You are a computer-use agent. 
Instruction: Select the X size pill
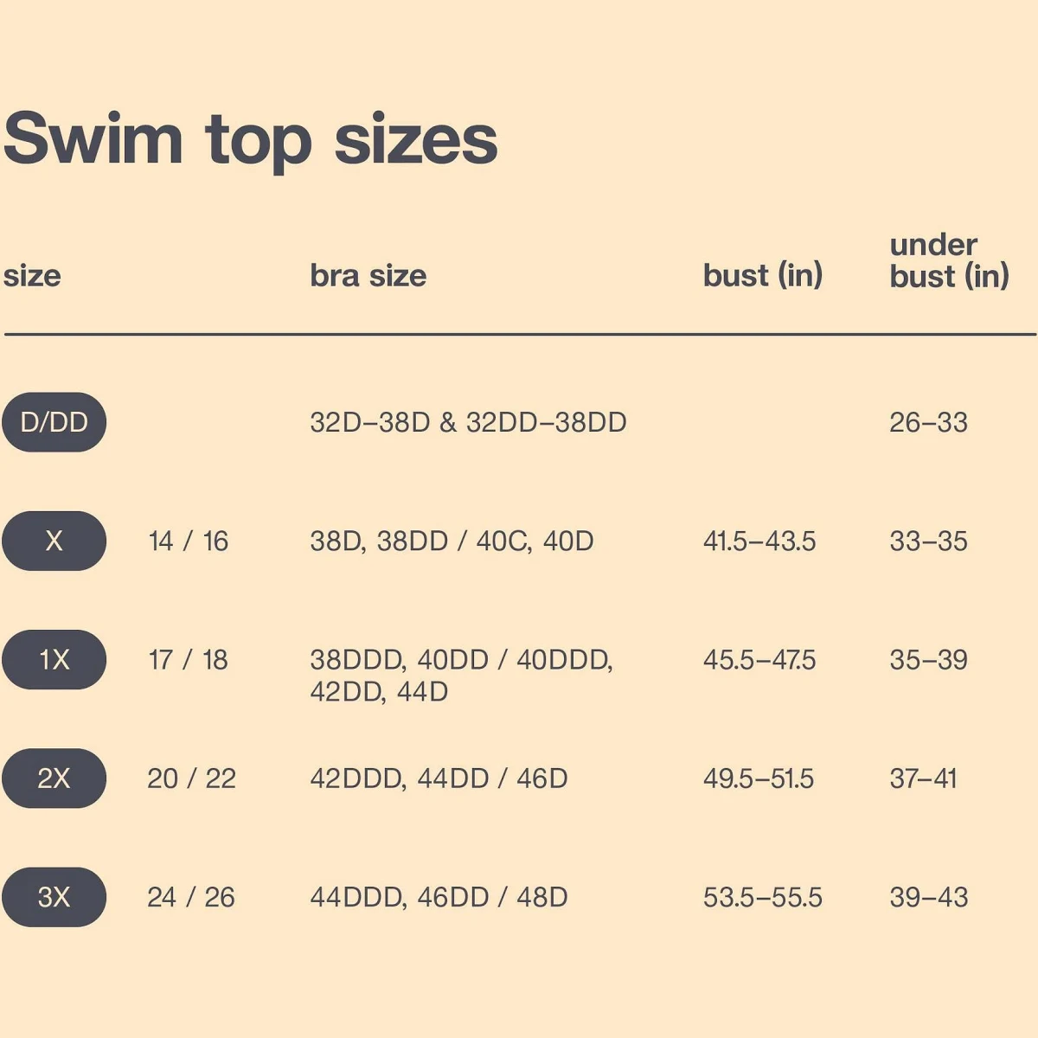pyautogui.click(x=54, y=541)
